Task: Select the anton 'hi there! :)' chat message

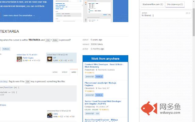Action: point(166,14)
